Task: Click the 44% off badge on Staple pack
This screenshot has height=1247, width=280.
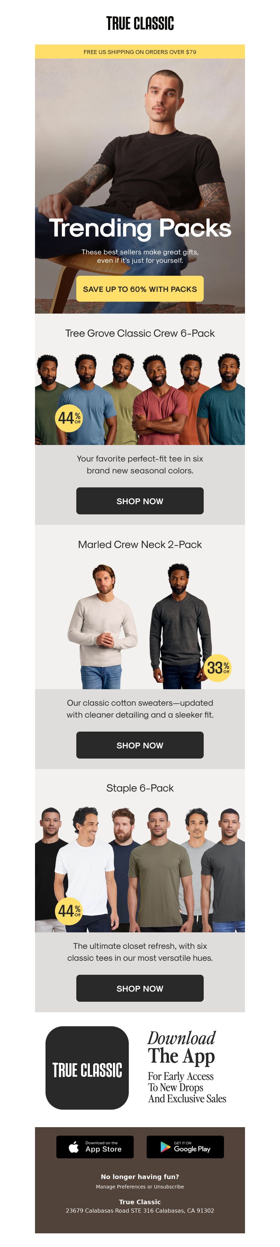Action: 69,911
